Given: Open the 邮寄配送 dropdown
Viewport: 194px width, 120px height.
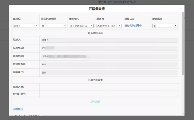Looking at the screenshot, I should click(165, 26).
